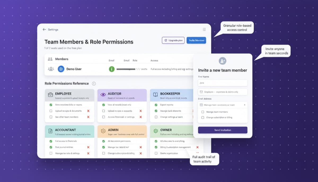This screenshot has width=318, height=182.
Task: Open the apps grid menu top right
Action: click(x=204, y=29)
